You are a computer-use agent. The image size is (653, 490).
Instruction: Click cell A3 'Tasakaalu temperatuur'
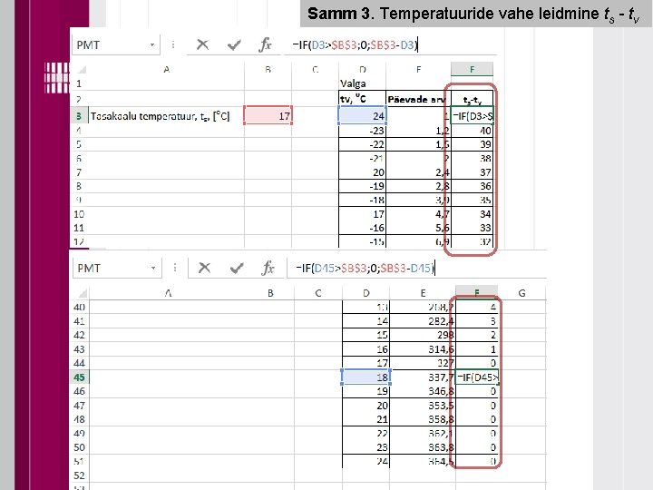click(x=166, y=116)
